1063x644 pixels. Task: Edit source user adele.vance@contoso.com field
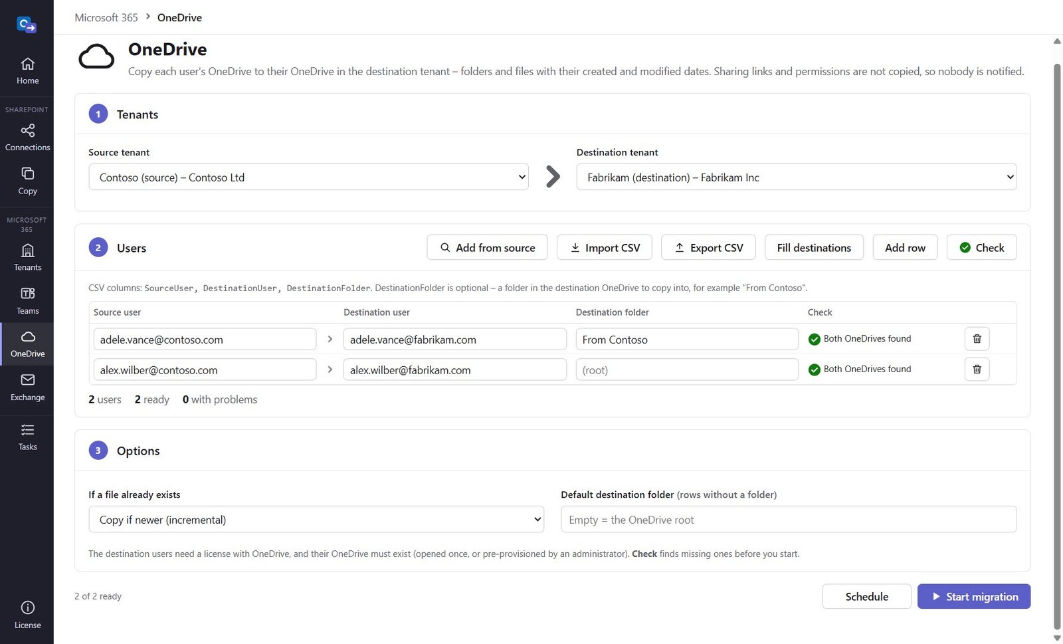205,339
